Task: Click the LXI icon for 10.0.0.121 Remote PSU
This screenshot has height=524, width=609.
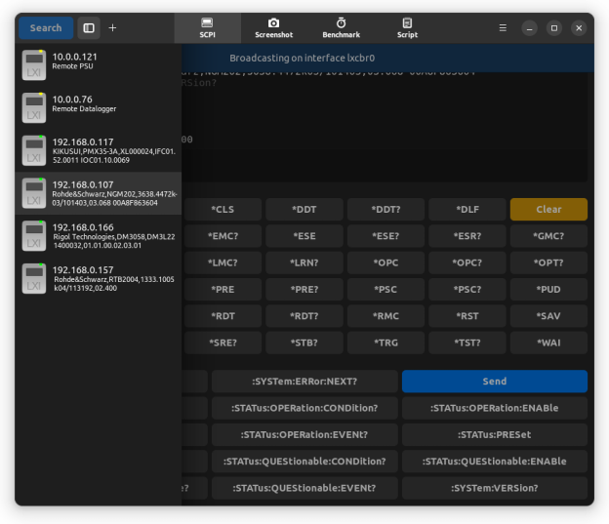Action: point(34,64)
